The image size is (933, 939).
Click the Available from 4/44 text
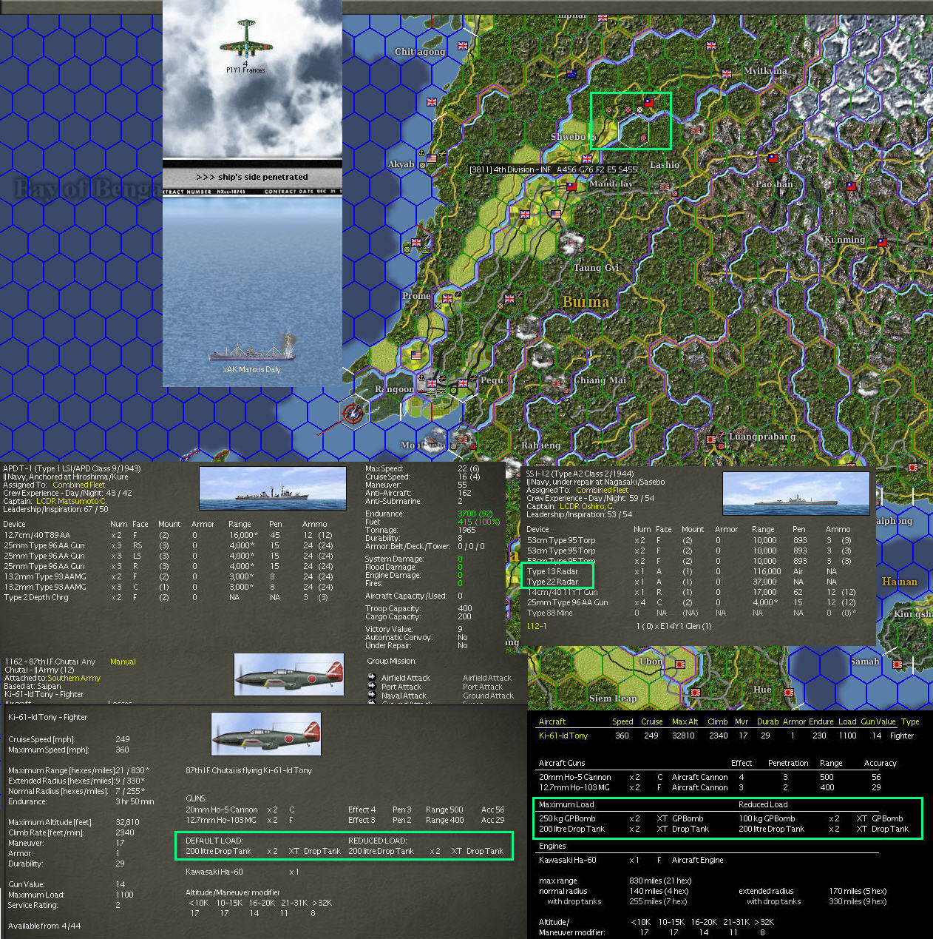(x=44, y=926)
